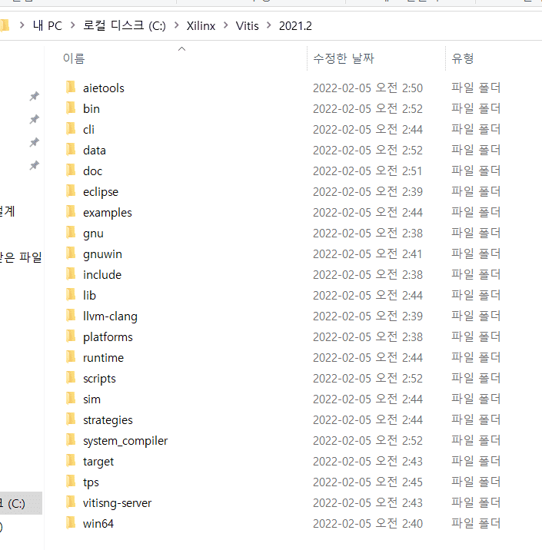Click the tps folder icon

(x=71, y=481)
